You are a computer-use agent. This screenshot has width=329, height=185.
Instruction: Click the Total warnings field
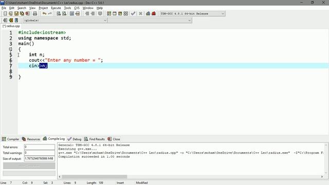tap(40, 153)
